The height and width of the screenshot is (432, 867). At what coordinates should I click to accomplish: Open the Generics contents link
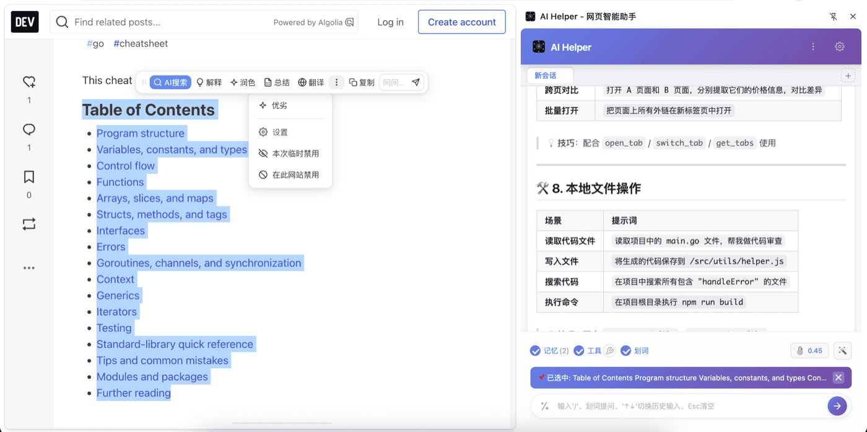[x=118, y=295]
